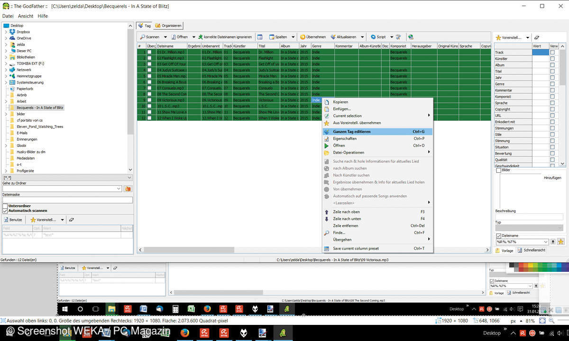Choose 'Ganzen Tag editieren' in context menu
Image resolution: width=569 pixels, height=341 pixels.
[378, 132]
